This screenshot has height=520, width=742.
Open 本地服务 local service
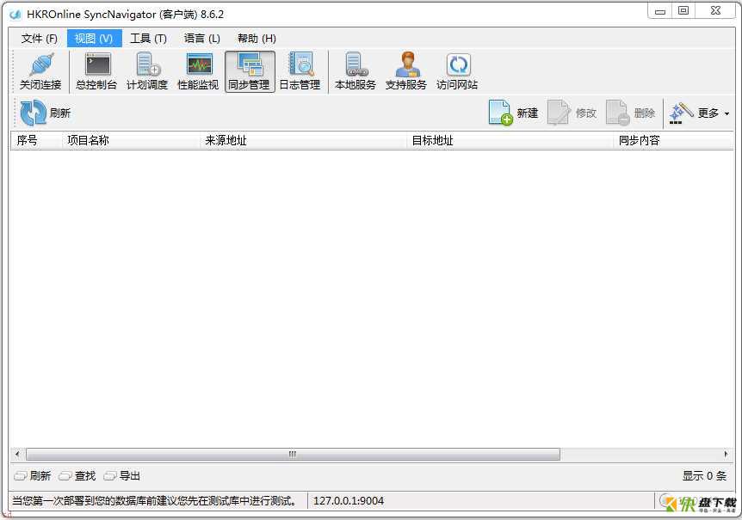[356, 72]
